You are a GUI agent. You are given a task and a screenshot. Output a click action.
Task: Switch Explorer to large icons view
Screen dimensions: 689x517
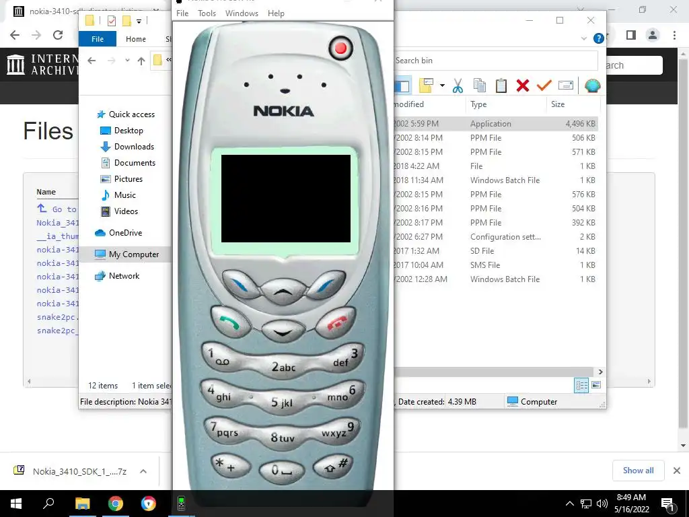pos(596,385)
